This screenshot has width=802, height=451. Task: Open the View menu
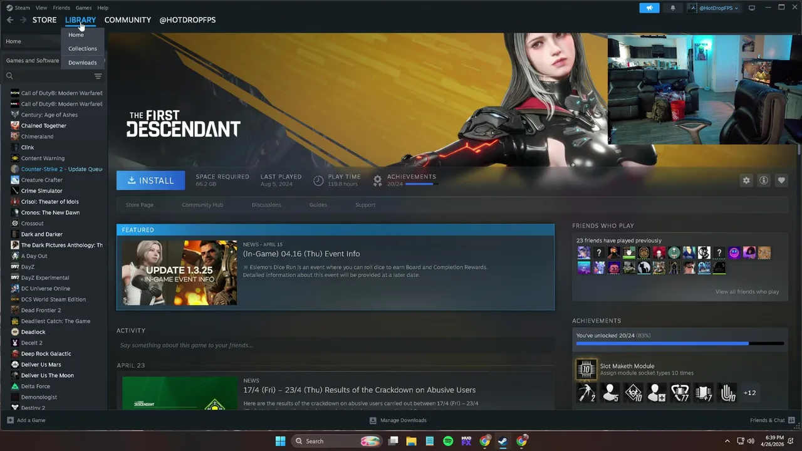click(x=41, y=8)
